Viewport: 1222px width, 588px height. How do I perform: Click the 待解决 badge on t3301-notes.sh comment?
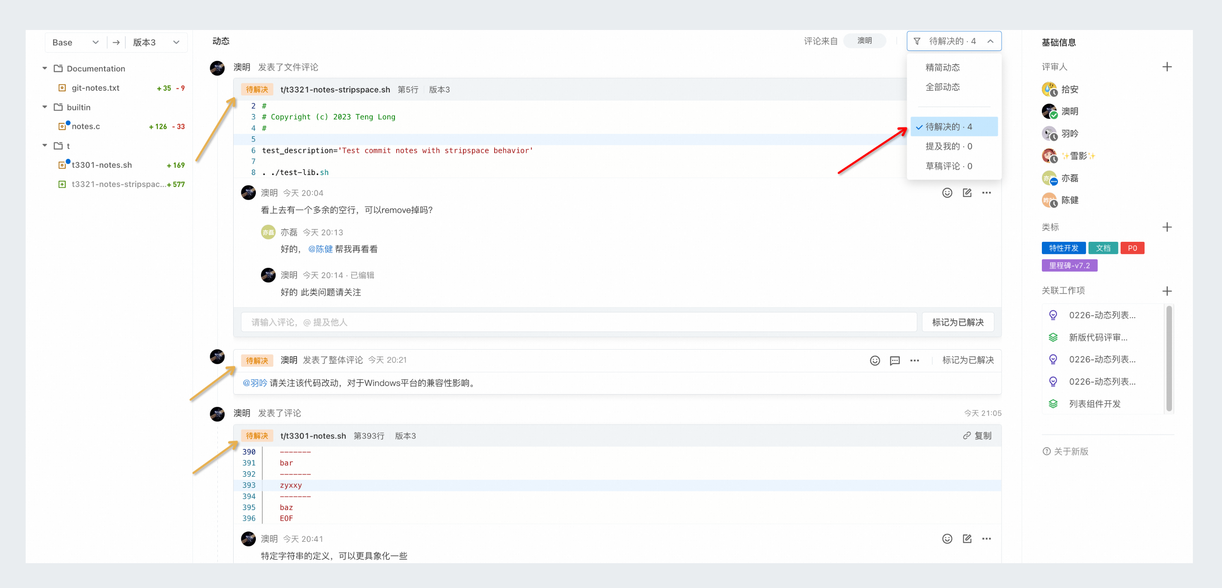coord(257,436)
